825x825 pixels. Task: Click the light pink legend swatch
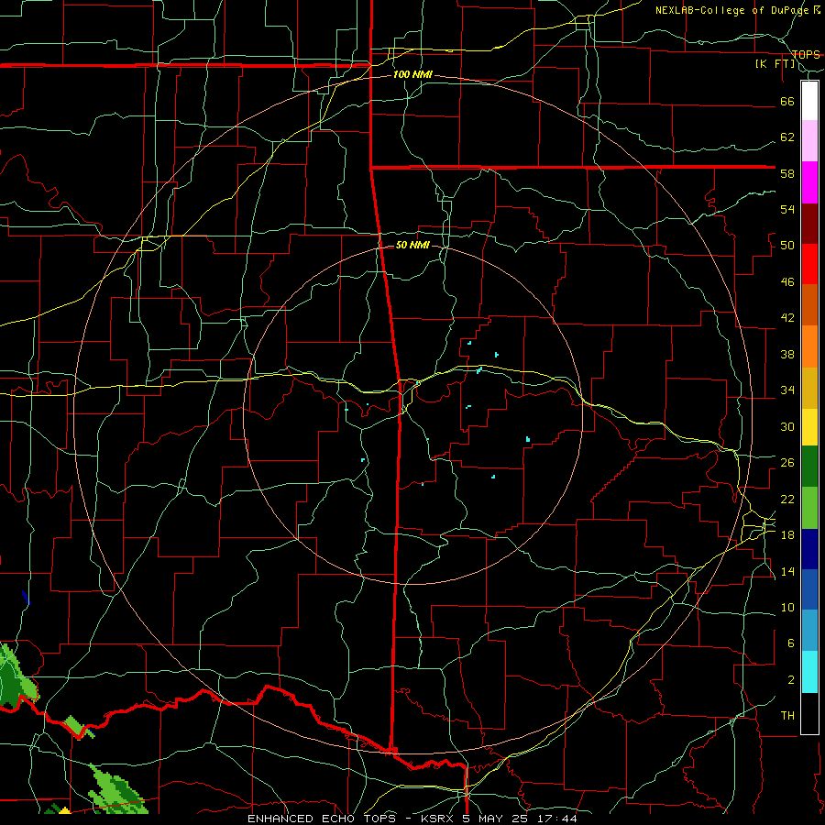(809, 141)
